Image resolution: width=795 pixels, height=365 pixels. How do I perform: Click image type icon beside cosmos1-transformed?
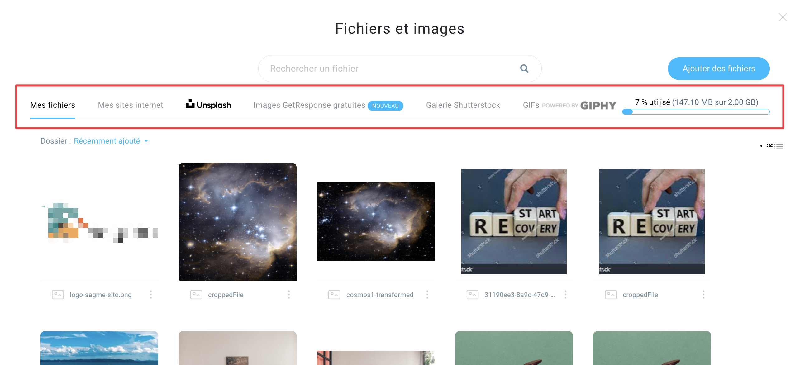pyautogui.click(x=334, y=295)
